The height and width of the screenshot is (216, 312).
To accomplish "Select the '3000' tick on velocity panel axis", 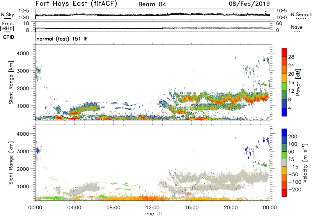I will 23,151.
